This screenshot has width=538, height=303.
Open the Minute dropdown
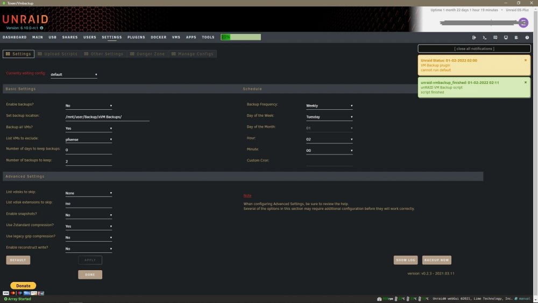click(x=329, y=151)
